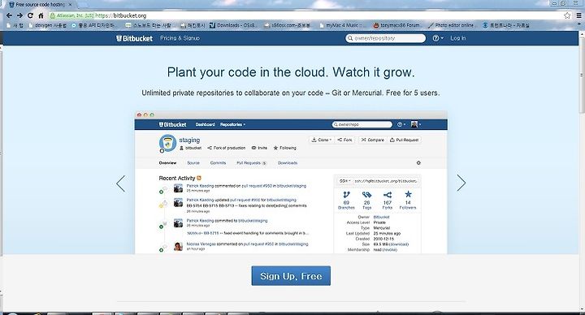Click the Sign Up, Free button

point(291,276)
